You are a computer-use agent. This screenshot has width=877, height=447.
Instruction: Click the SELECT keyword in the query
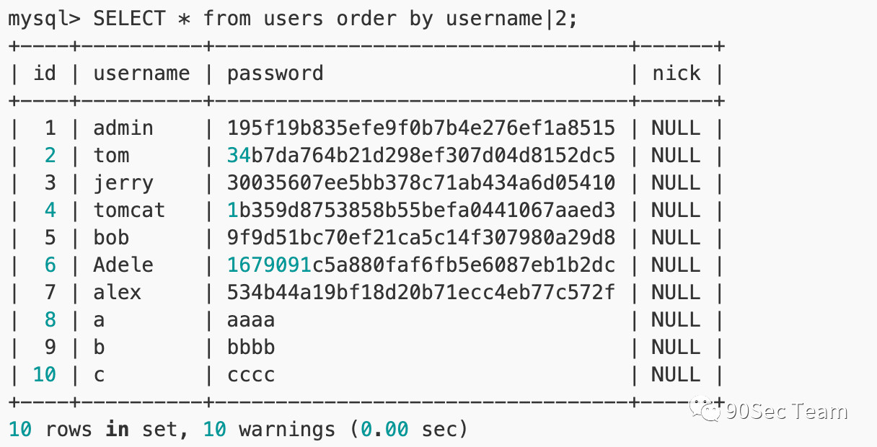pos(129,19)
